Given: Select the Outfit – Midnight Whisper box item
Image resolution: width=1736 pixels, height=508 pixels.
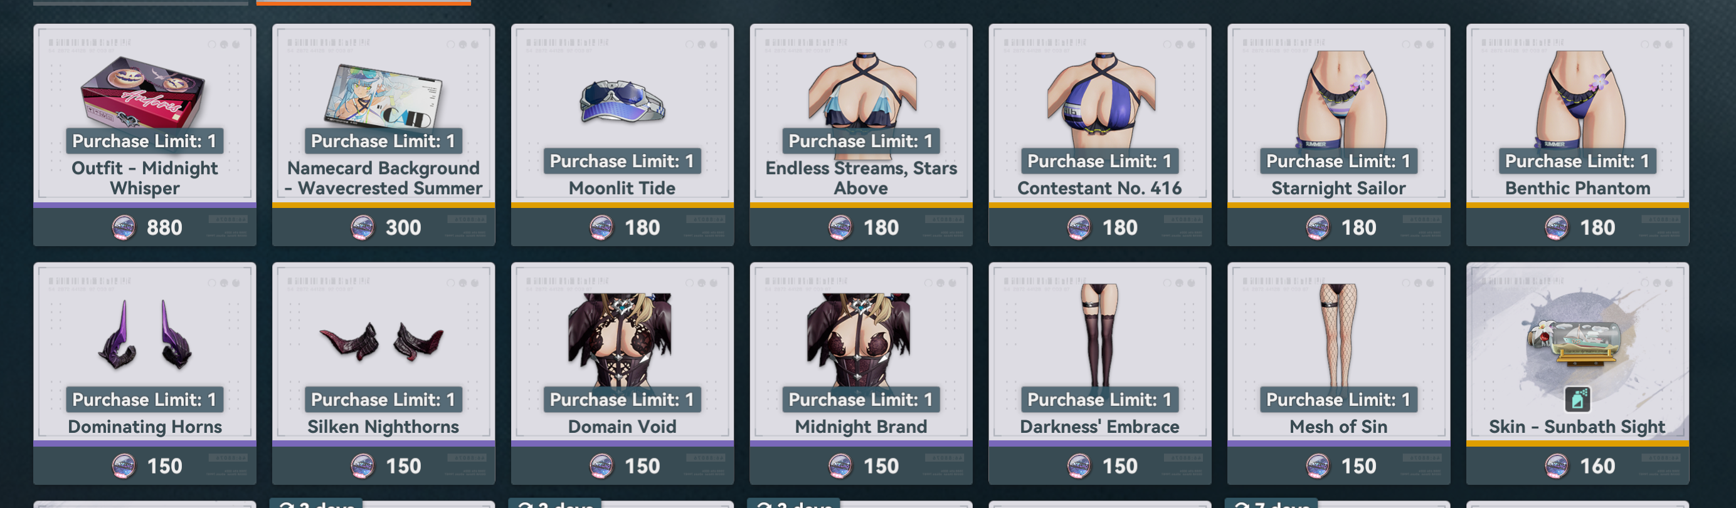Looking at the screenshot, I should coord(144,135).
